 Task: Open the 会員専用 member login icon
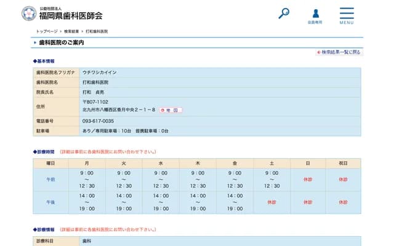[x=315, y=15]
